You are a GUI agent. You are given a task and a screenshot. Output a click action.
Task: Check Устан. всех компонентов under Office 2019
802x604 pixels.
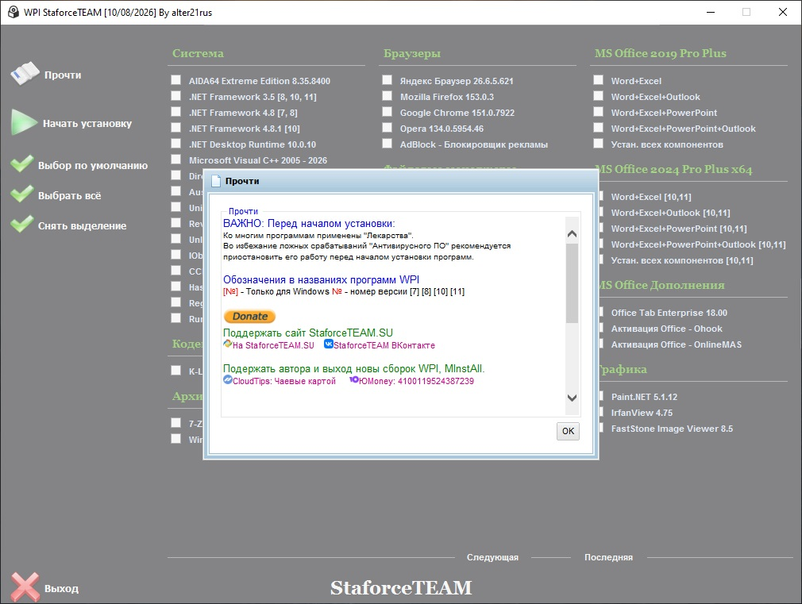point(599,143)
